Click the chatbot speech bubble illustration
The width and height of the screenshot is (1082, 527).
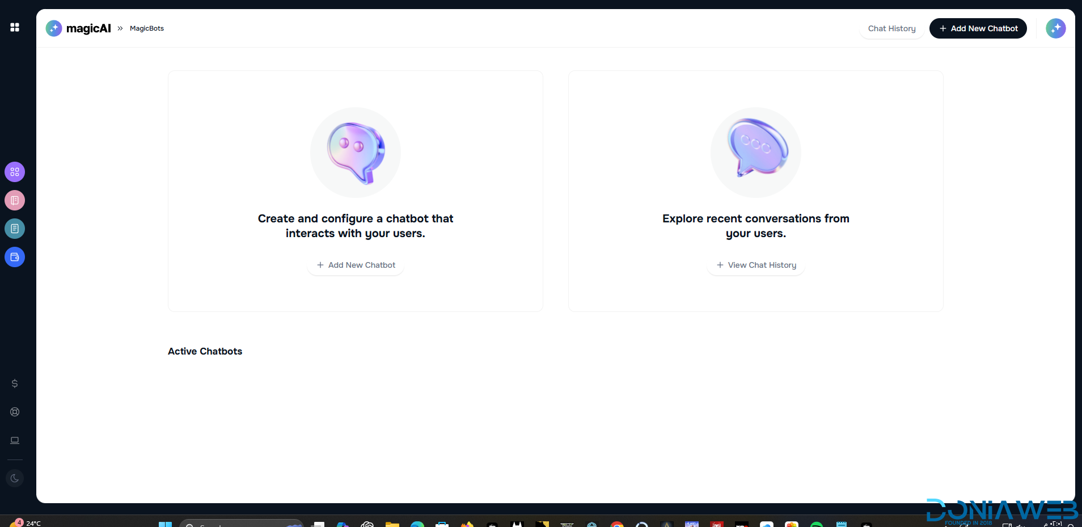[356, 153]
